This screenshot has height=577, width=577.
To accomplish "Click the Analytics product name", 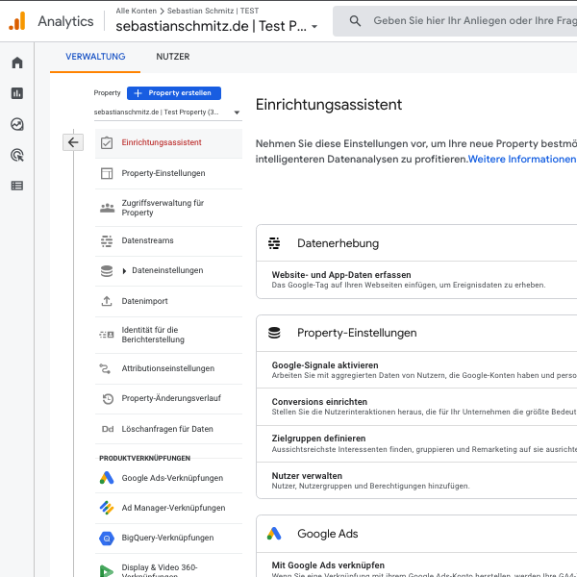I will pos(65,21).
